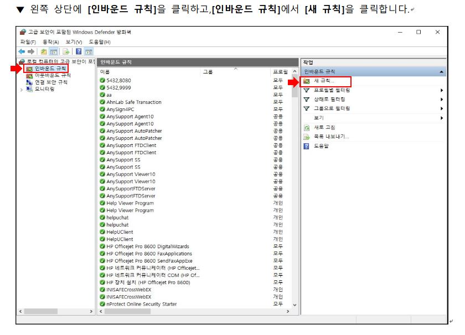Select 인바운드 규칙 in the left tree
465x335 pixels.
click(x=50, y=69)
